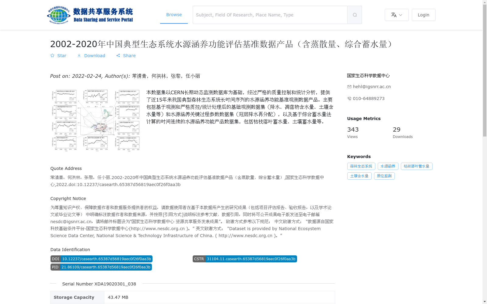Click the Data Sharing and Service Portal logo
This screenshot has width=487, height=304.
coord(90,15)
